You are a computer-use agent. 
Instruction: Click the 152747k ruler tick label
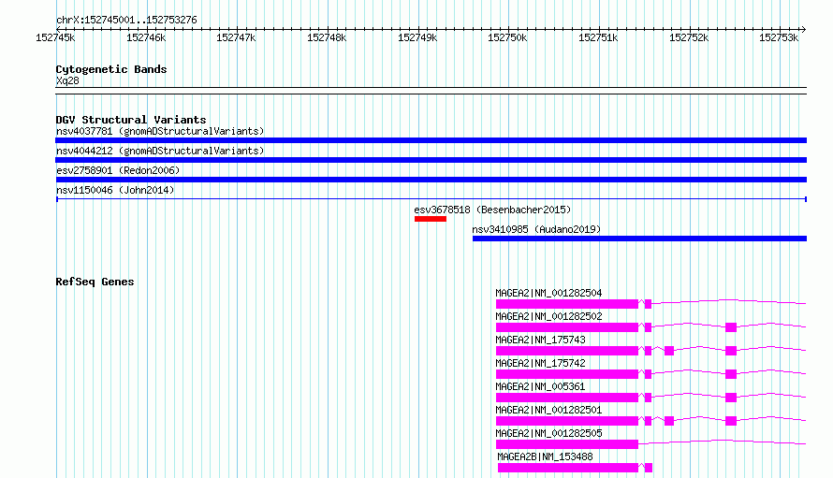coord(236,37)
